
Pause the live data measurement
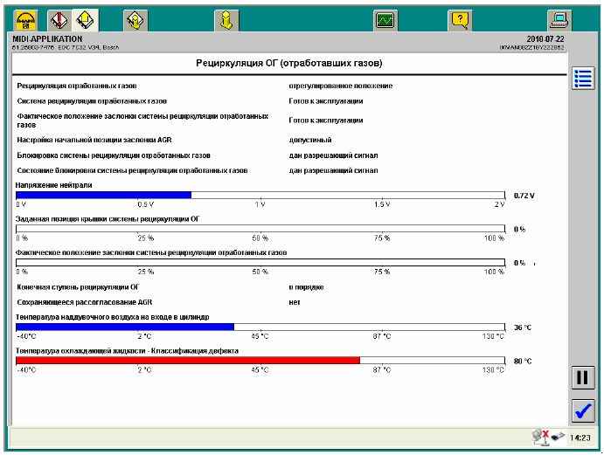[582, 378]
